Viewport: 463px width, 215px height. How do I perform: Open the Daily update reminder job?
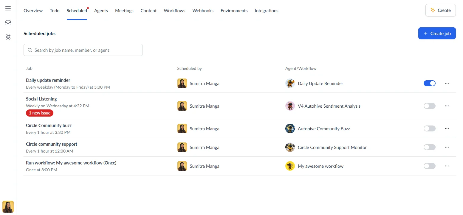48,80
